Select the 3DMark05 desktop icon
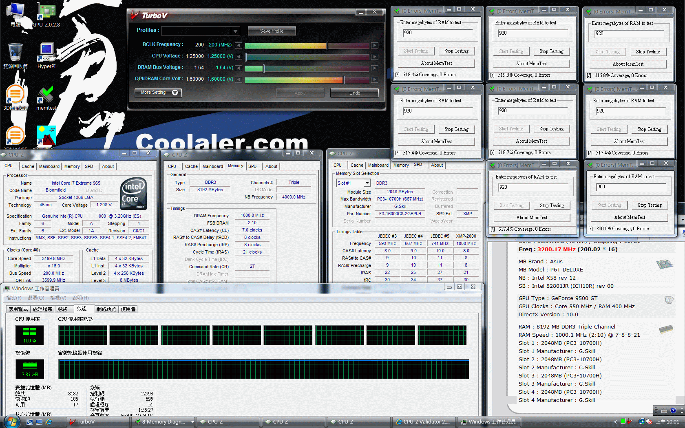 [x=15, y=138]
